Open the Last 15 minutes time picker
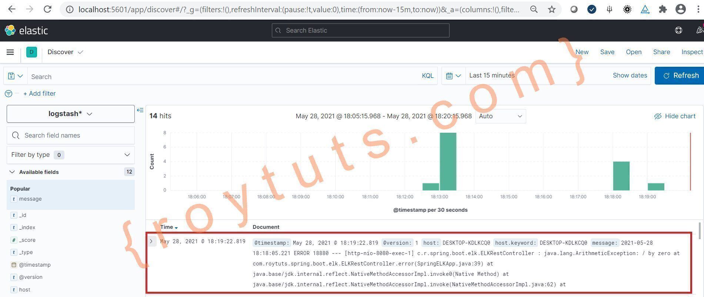 coord(492,76)
